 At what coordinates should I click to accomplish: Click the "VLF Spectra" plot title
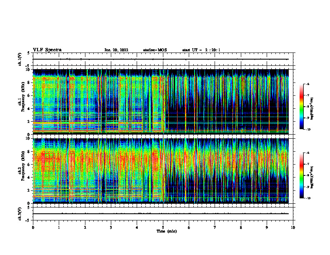pos(47,50)
